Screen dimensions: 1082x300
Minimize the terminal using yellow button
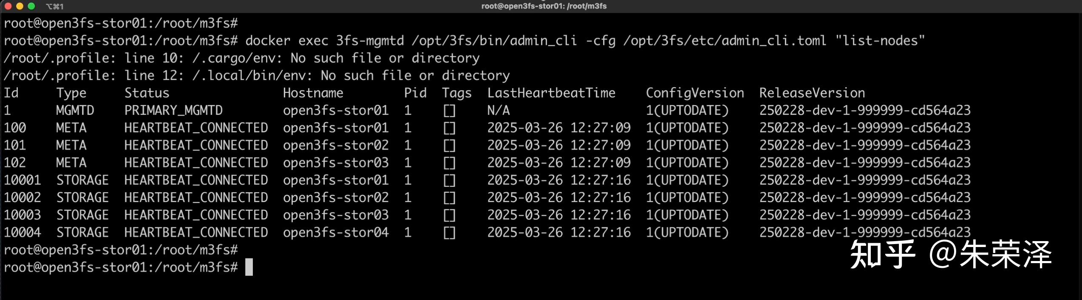coord(19,6)
